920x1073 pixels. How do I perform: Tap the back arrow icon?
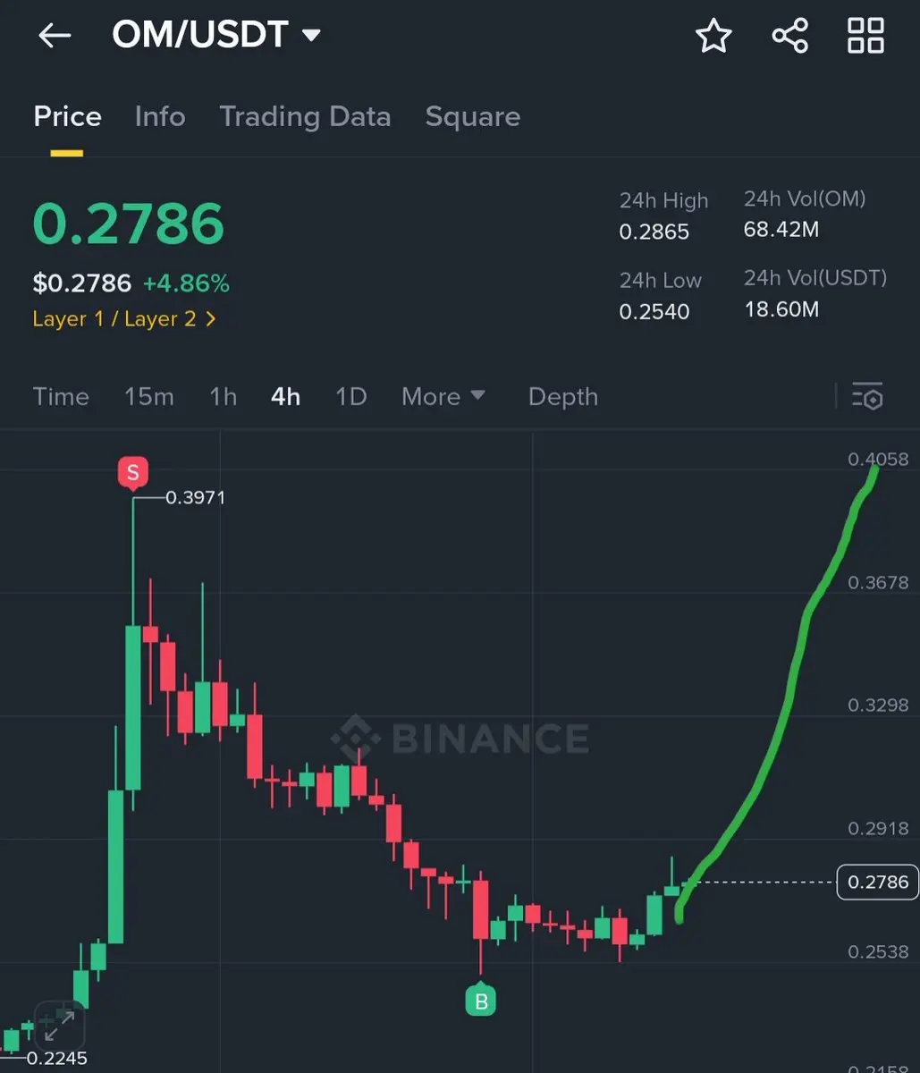[x=55, y=36]
